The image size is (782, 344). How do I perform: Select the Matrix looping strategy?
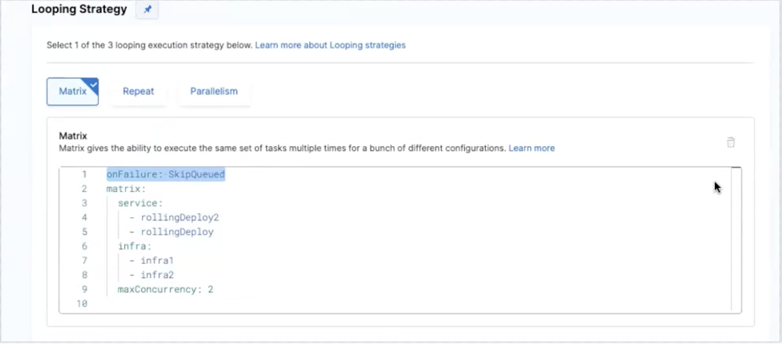click(x=72, y=91)
